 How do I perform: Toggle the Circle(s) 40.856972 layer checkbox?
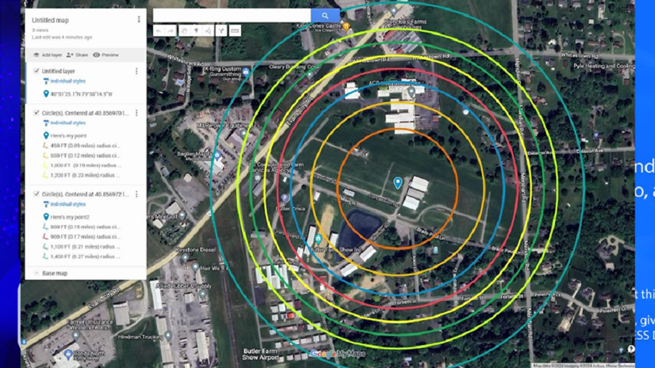coord(36,194)
